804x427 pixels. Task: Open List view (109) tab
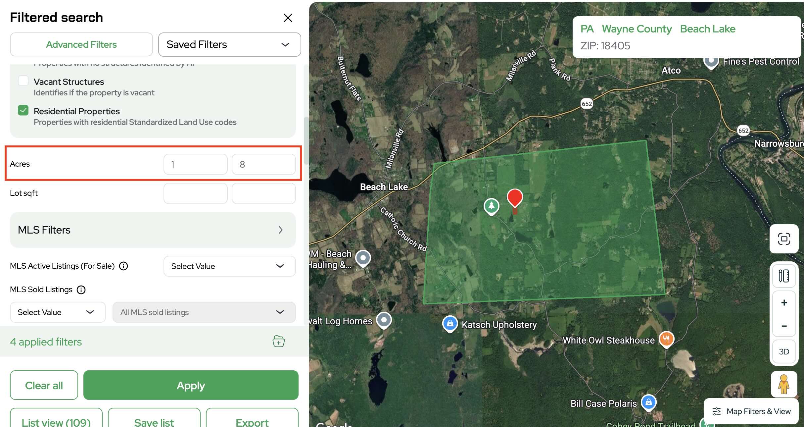[x=56, y=421]
